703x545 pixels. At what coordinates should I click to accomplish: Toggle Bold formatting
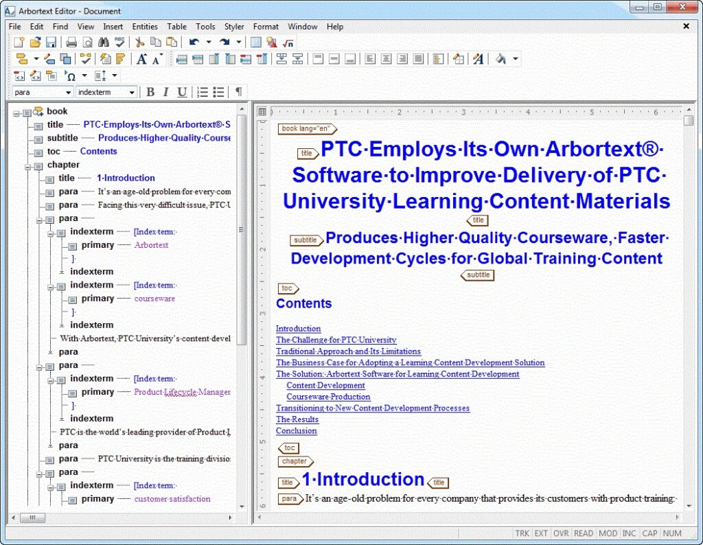coord(150,93)
